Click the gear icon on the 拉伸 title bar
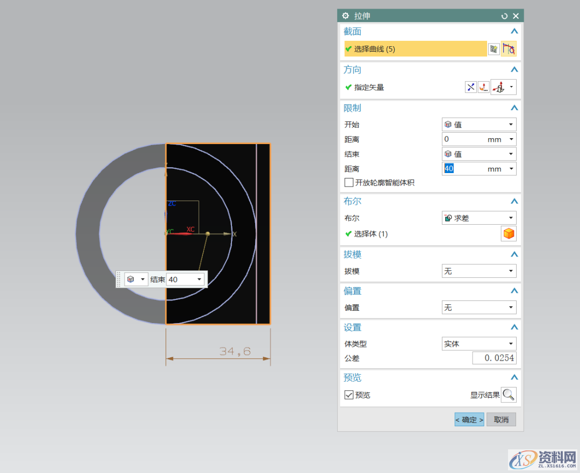This screenshot has width=580, height=473. pos(345,16)
